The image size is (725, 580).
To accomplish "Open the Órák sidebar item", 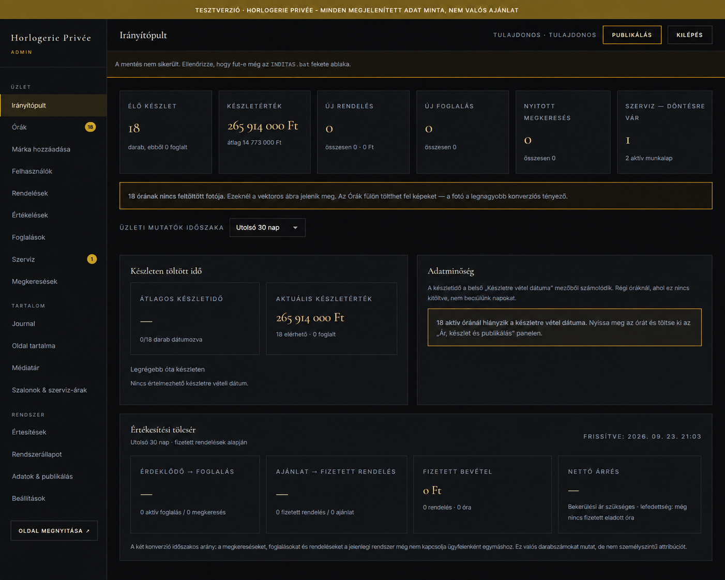I will pyautogui.click(x=53, y=127).
